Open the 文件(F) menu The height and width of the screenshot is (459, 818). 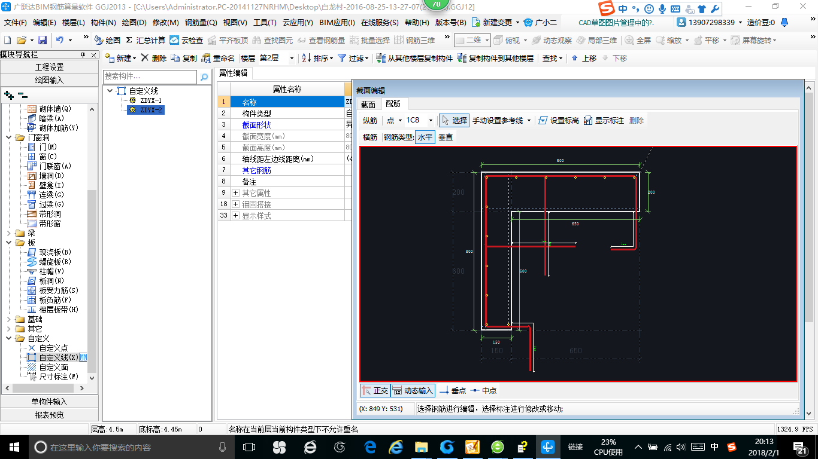pyautogui.click(x=16, y=22)
